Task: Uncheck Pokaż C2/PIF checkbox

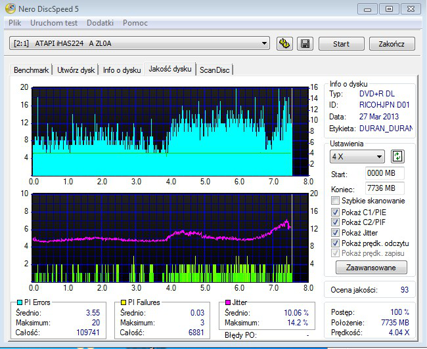Action: click(x=335, y=222)
